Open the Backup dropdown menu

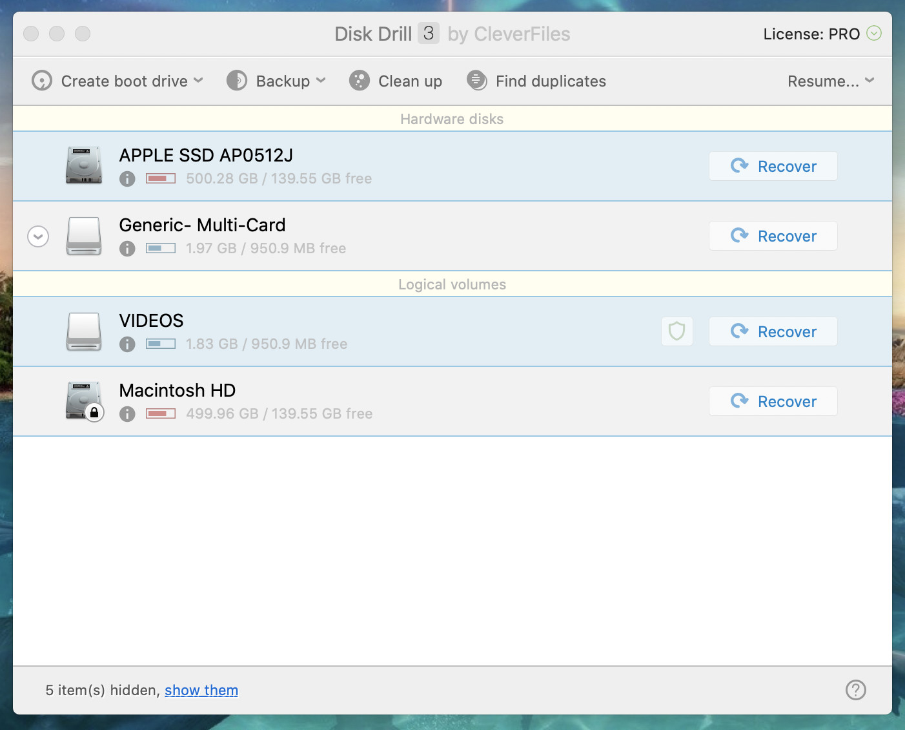click(276, 81)
